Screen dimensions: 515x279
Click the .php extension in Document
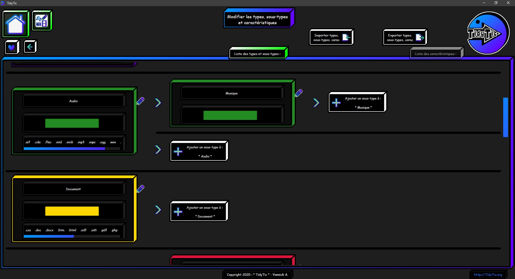pos(115,230)
